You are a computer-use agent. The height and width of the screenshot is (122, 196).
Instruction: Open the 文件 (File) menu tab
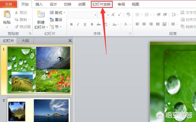coord(8,4)
